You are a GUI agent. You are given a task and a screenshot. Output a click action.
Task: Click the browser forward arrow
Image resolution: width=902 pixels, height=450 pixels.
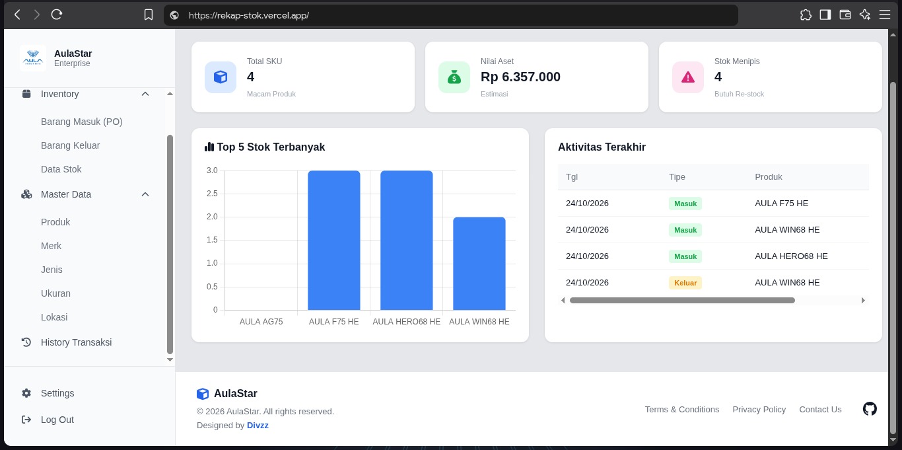point(36,15)
